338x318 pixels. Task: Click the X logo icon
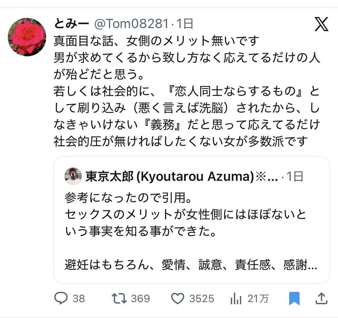tap(321, 25)
